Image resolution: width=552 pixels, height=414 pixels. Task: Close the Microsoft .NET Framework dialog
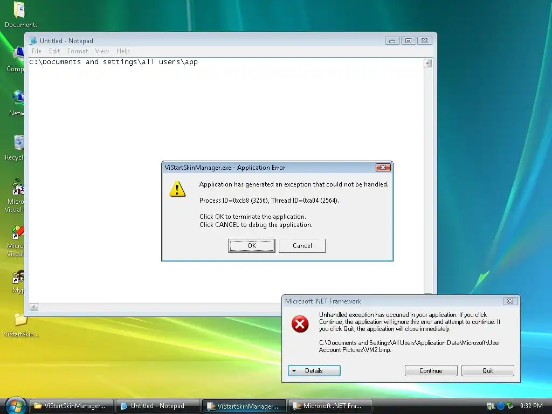[x=510, y=301]
